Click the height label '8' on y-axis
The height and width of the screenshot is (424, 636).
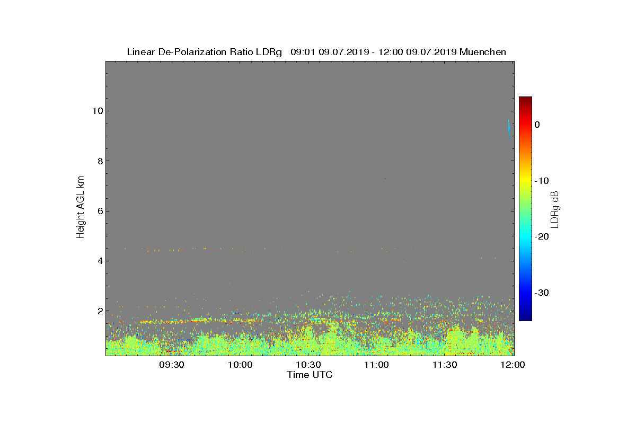coord(100,161)
